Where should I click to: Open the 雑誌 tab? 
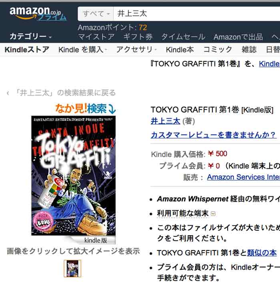point(249,50)
